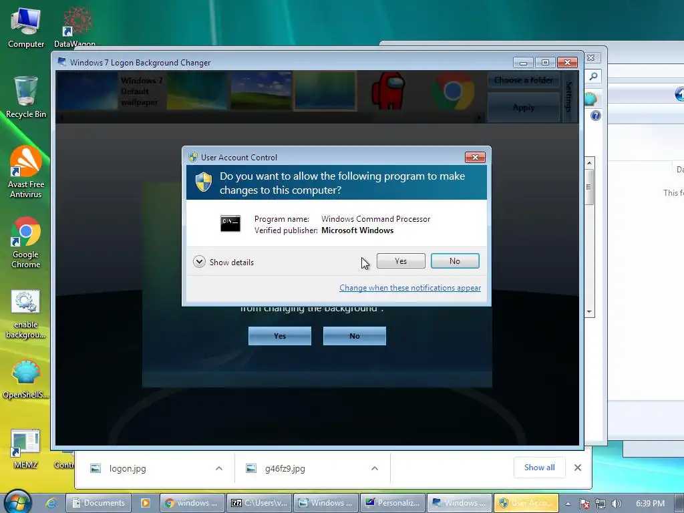Click the Windows Command Processor program icon
The height and width of the screenshot is (513, 684).
tap(230, 224)
